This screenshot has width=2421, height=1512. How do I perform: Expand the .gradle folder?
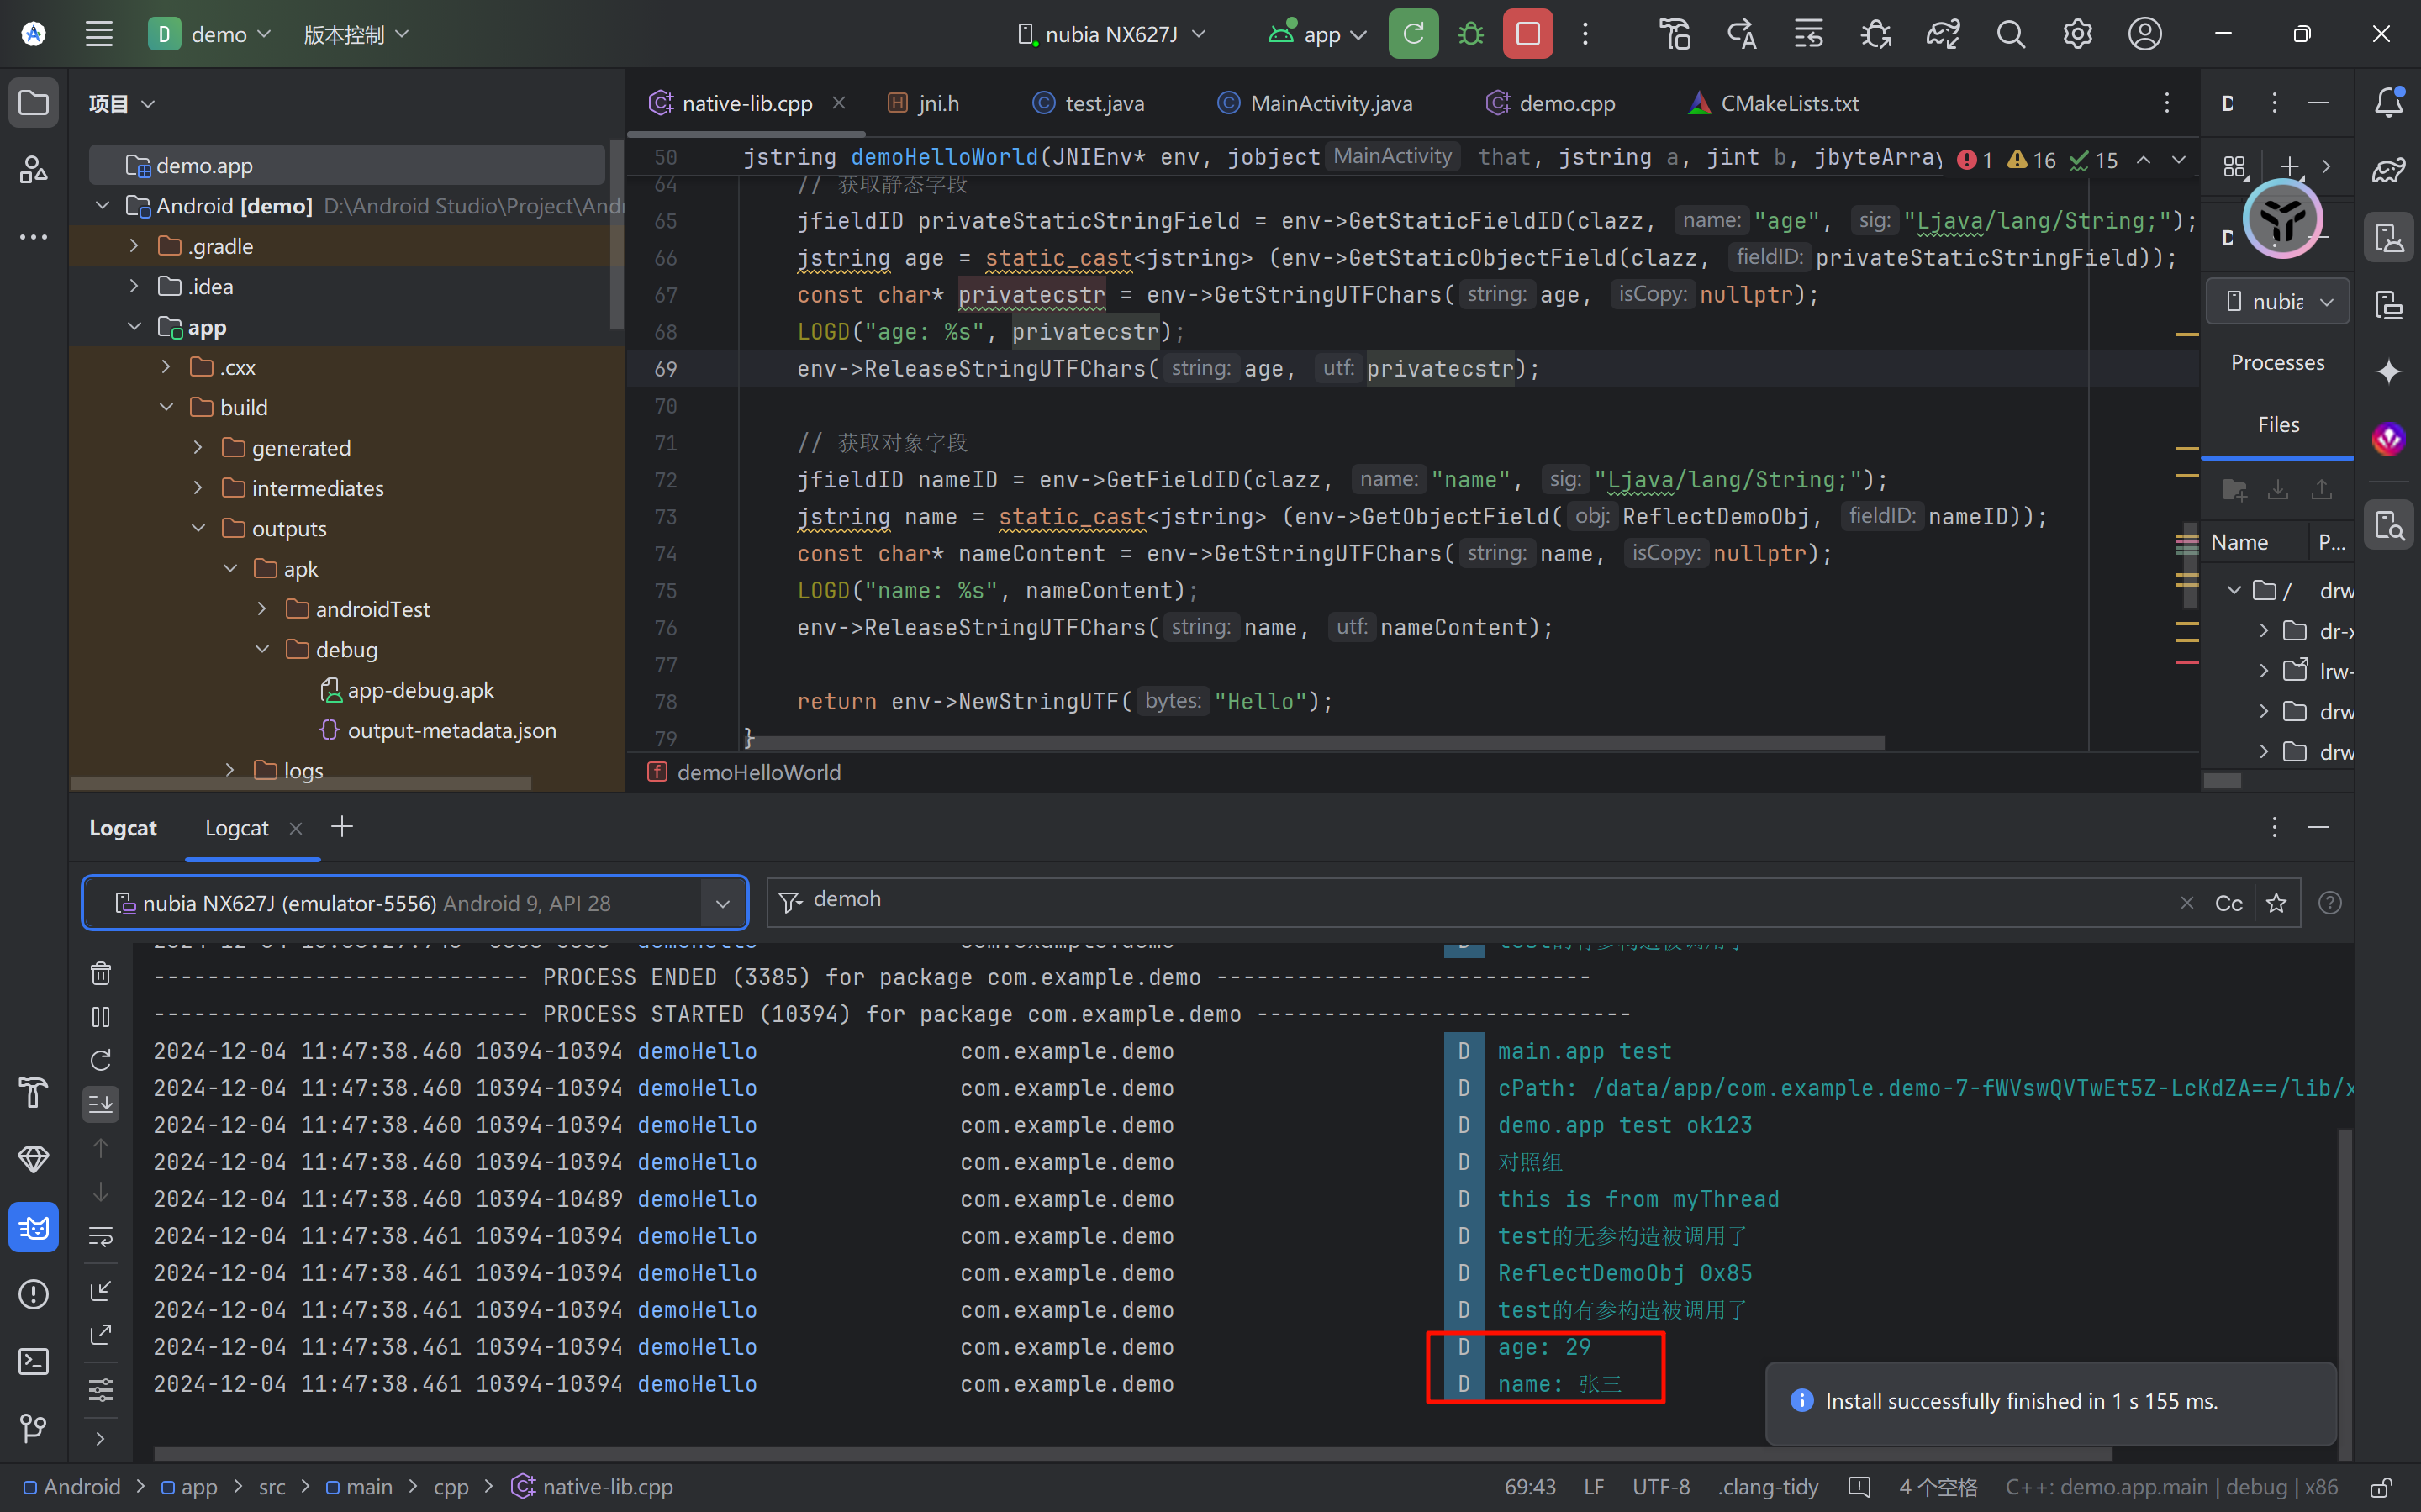134,246
